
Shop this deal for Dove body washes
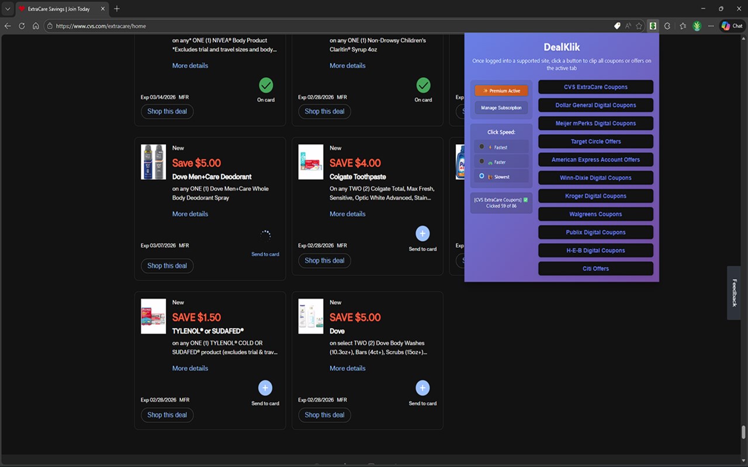[x=324, y=415]
